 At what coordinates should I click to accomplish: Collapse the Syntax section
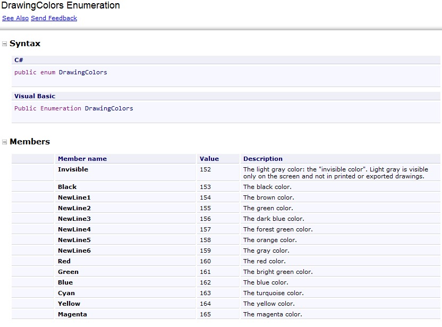pyautogui.click(x=5, y=44)
